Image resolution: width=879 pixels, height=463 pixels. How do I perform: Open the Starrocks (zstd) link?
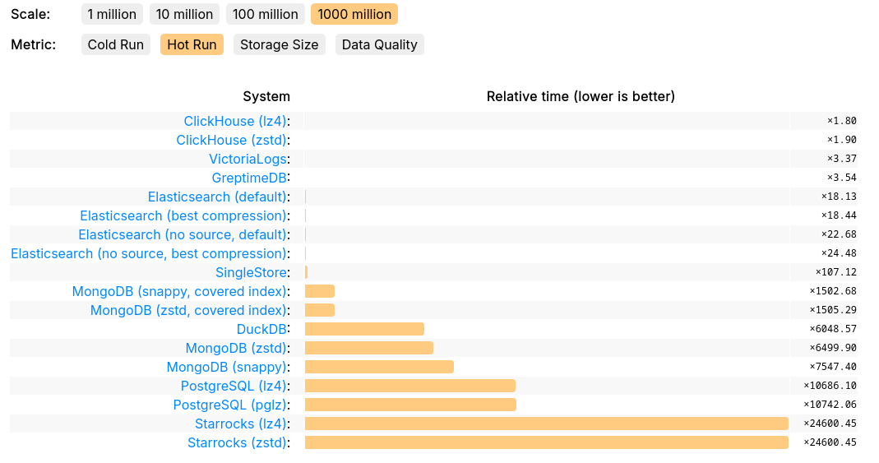tap(237, 442)
